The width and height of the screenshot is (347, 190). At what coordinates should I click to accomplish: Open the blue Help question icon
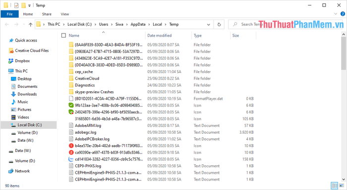343,14
